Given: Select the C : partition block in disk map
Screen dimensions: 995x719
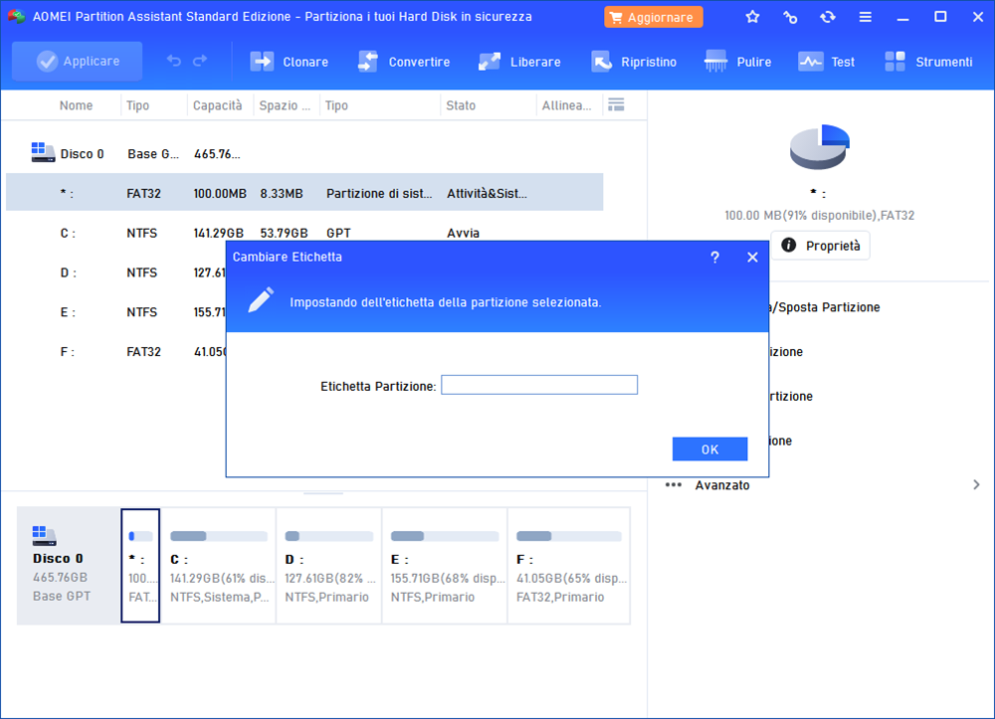Looking at the screenshot, I should 219,566.
